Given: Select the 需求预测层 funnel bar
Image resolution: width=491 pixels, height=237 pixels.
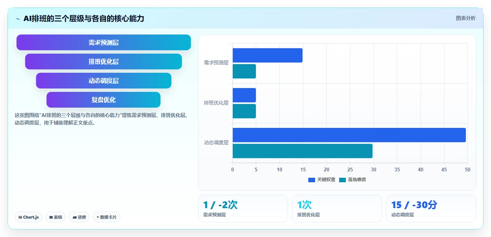Looking at the screenshot, I should (x=104, y=42).
